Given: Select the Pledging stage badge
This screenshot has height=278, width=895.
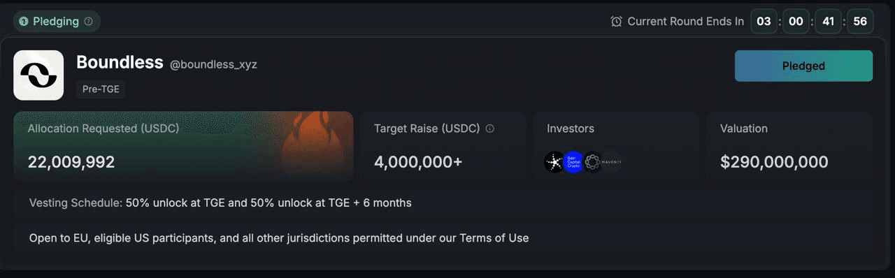Looking at the screenshot, I should click(x=57, y=22).
